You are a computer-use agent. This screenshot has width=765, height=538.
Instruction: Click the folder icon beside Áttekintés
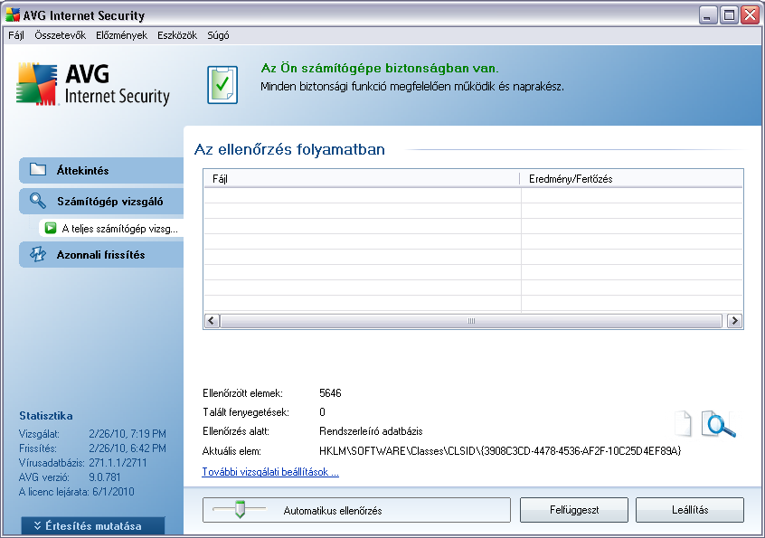38,170
